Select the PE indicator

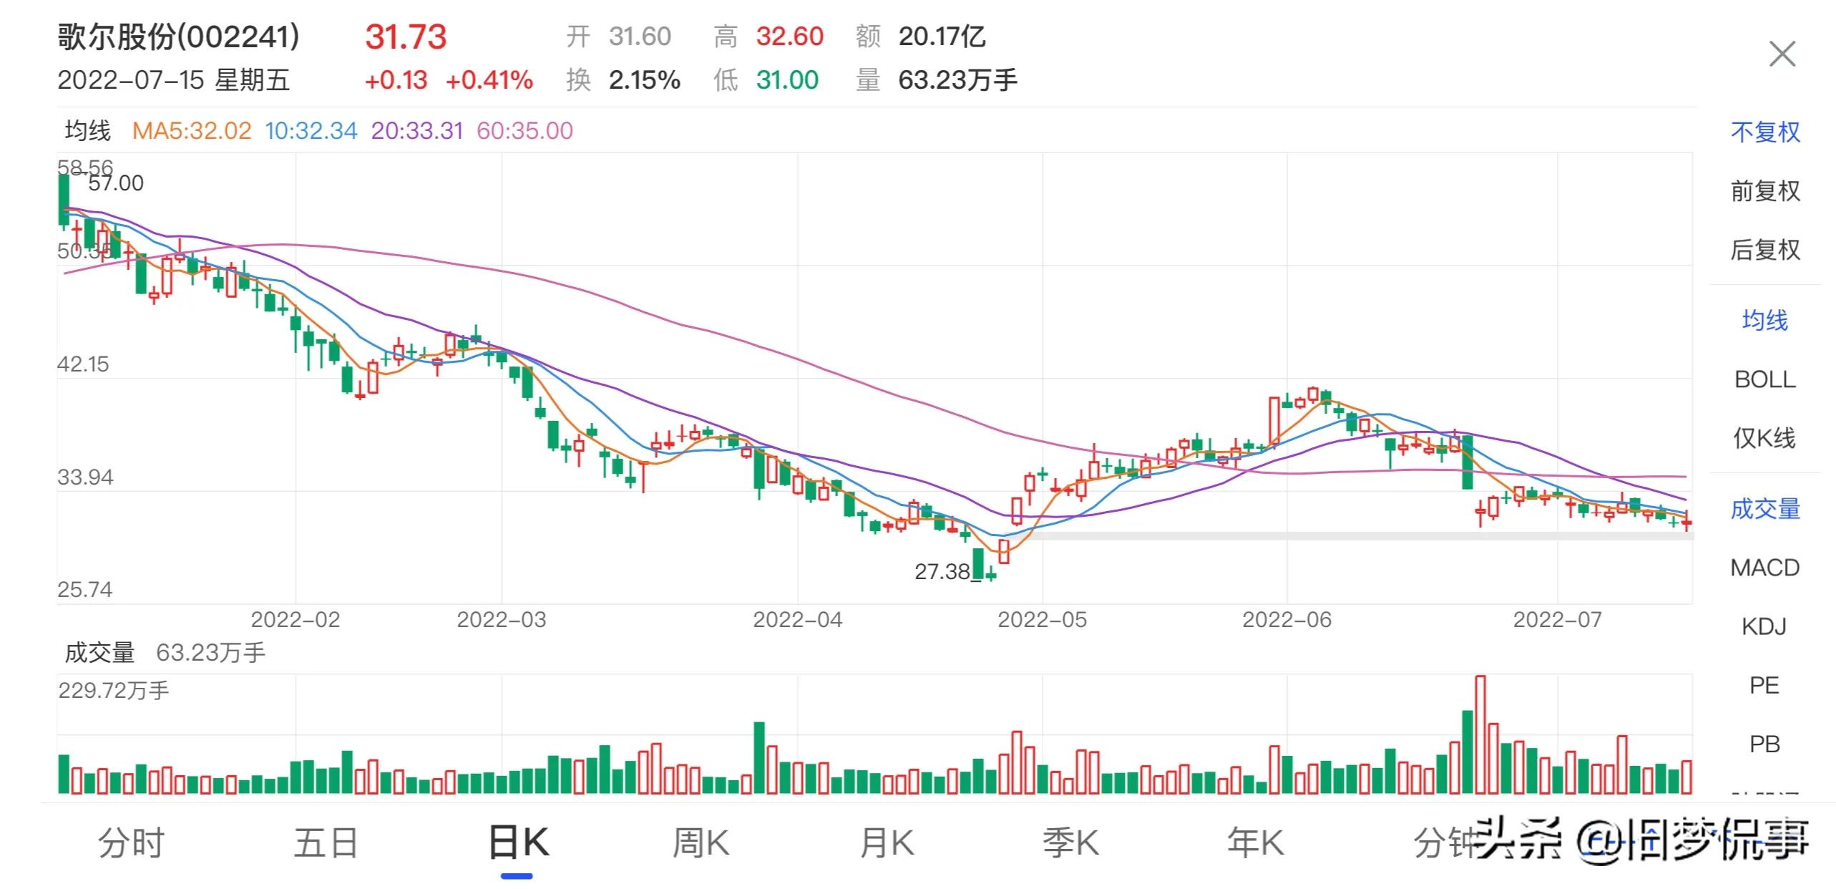pos(1764,686)
